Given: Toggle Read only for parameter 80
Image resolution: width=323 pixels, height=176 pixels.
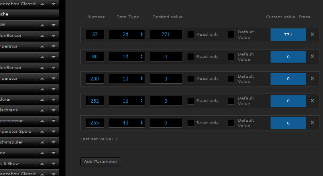Looking at the screenshot, I should [191, 57].
